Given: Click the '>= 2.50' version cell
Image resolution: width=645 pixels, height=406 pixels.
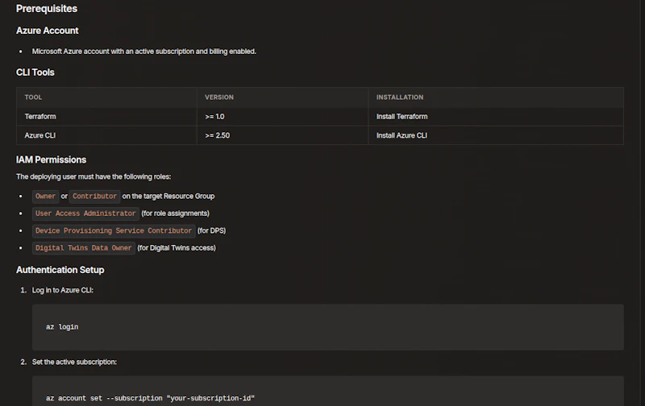Looking at the screenshot, I should tap(283, 135).
